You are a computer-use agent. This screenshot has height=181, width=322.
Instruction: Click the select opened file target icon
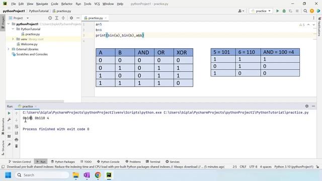point(50,18)
